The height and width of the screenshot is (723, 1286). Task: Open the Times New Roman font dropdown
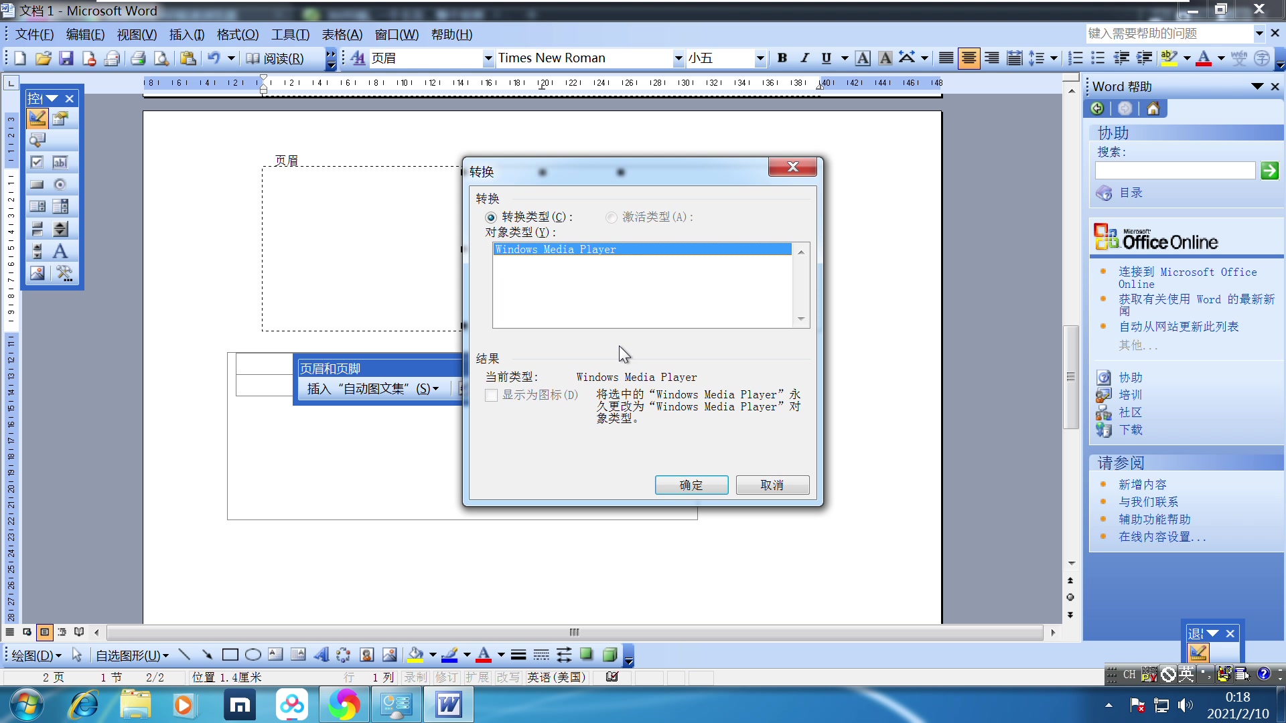click(678, 58)
